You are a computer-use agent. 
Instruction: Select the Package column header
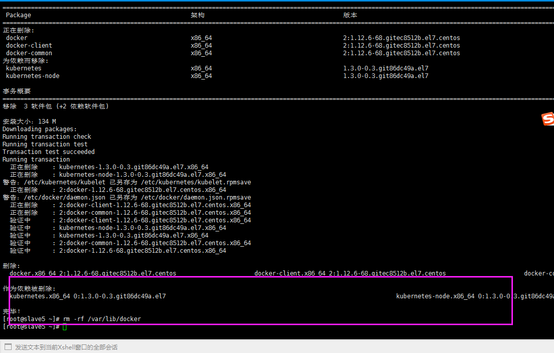click(x=18, y=15)
